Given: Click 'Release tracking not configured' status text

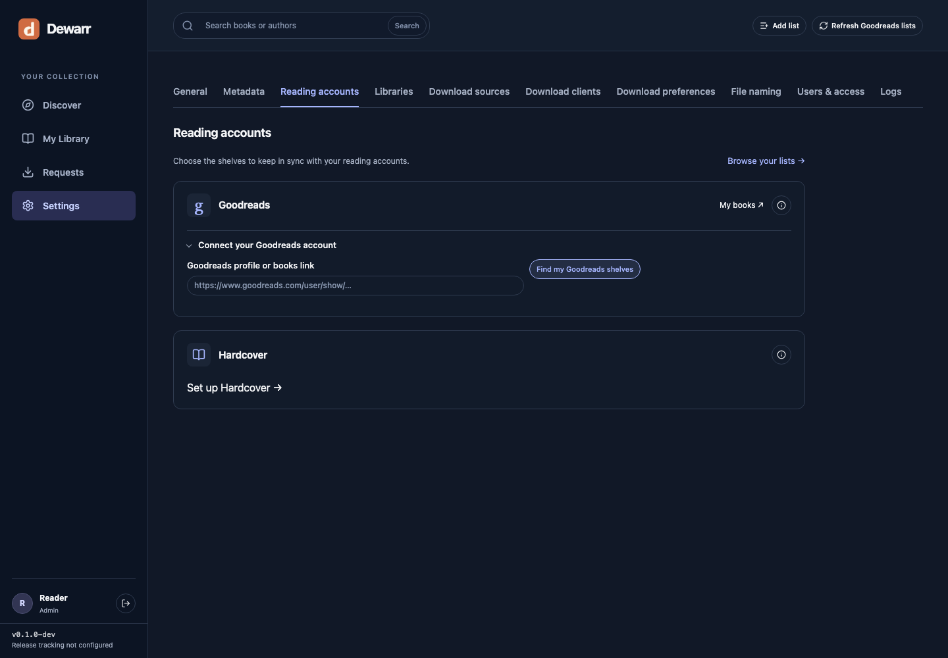Looking at the screenshot, I should click(x=63, y=645).
